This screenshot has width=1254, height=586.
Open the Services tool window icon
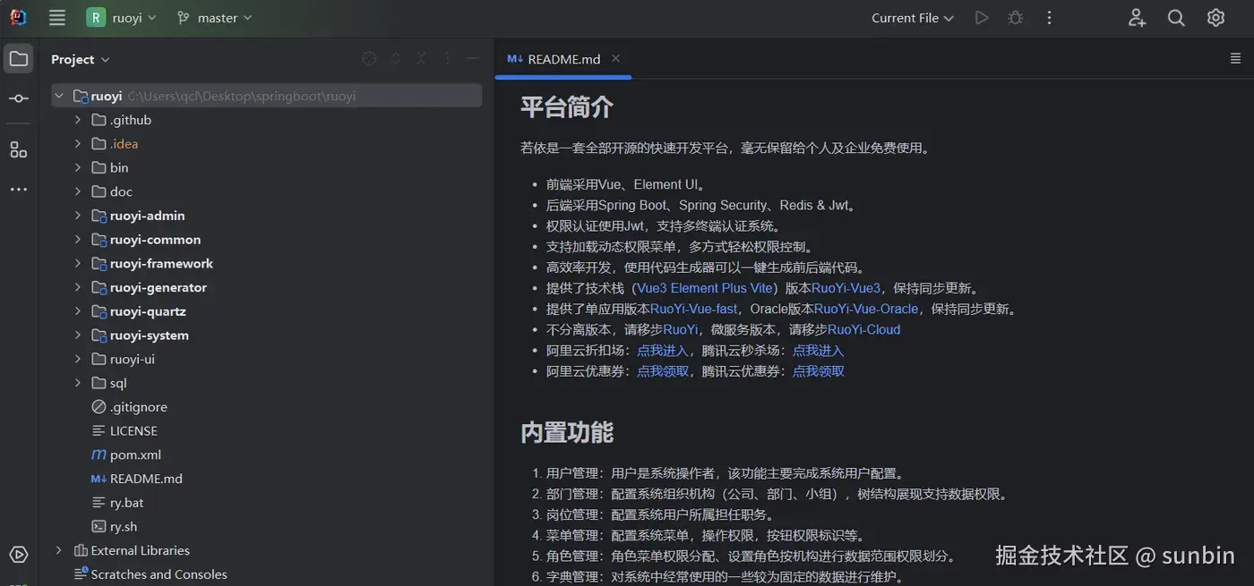coord(18,555)
